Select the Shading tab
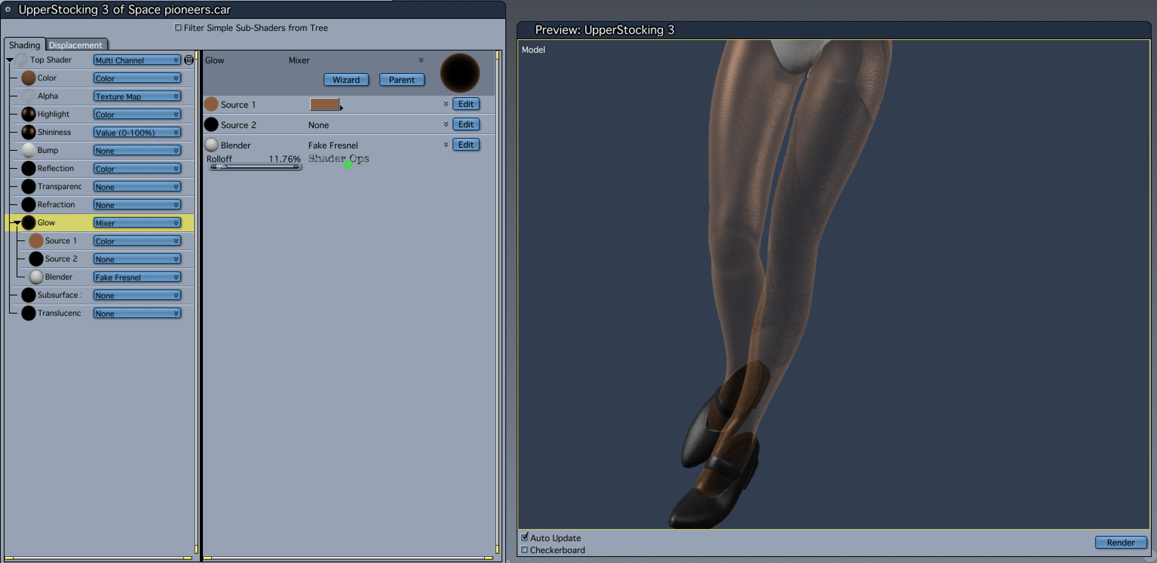This screenshot has width=1157, height=563. pos(24,45)
